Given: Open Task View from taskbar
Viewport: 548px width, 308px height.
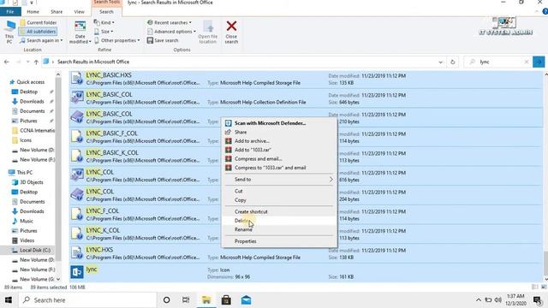Looking at the screenshot, I should (186, 300).
